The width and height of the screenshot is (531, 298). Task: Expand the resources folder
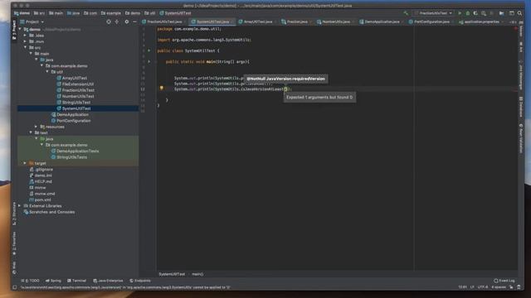[x=37, y=127]
